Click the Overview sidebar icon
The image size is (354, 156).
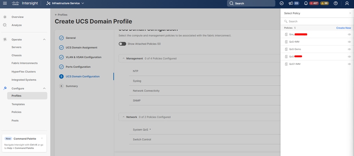[x=5, y=17]
